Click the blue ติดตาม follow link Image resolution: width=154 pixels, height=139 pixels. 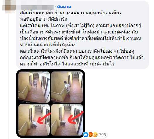pos(64,7)
